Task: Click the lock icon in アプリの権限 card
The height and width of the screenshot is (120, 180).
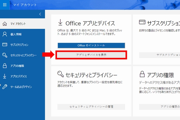Action: pyautogui.click(x=142, y=74)
